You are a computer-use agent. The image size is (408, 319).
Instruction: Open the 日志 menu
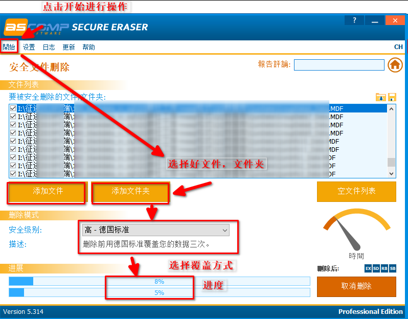click(x=49, y=47)
